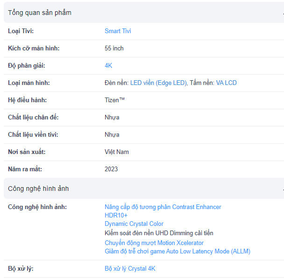Screen dimensions: 284x280
Task: Visit the Motion Xcelerator link
Action: tap(154, 243)
